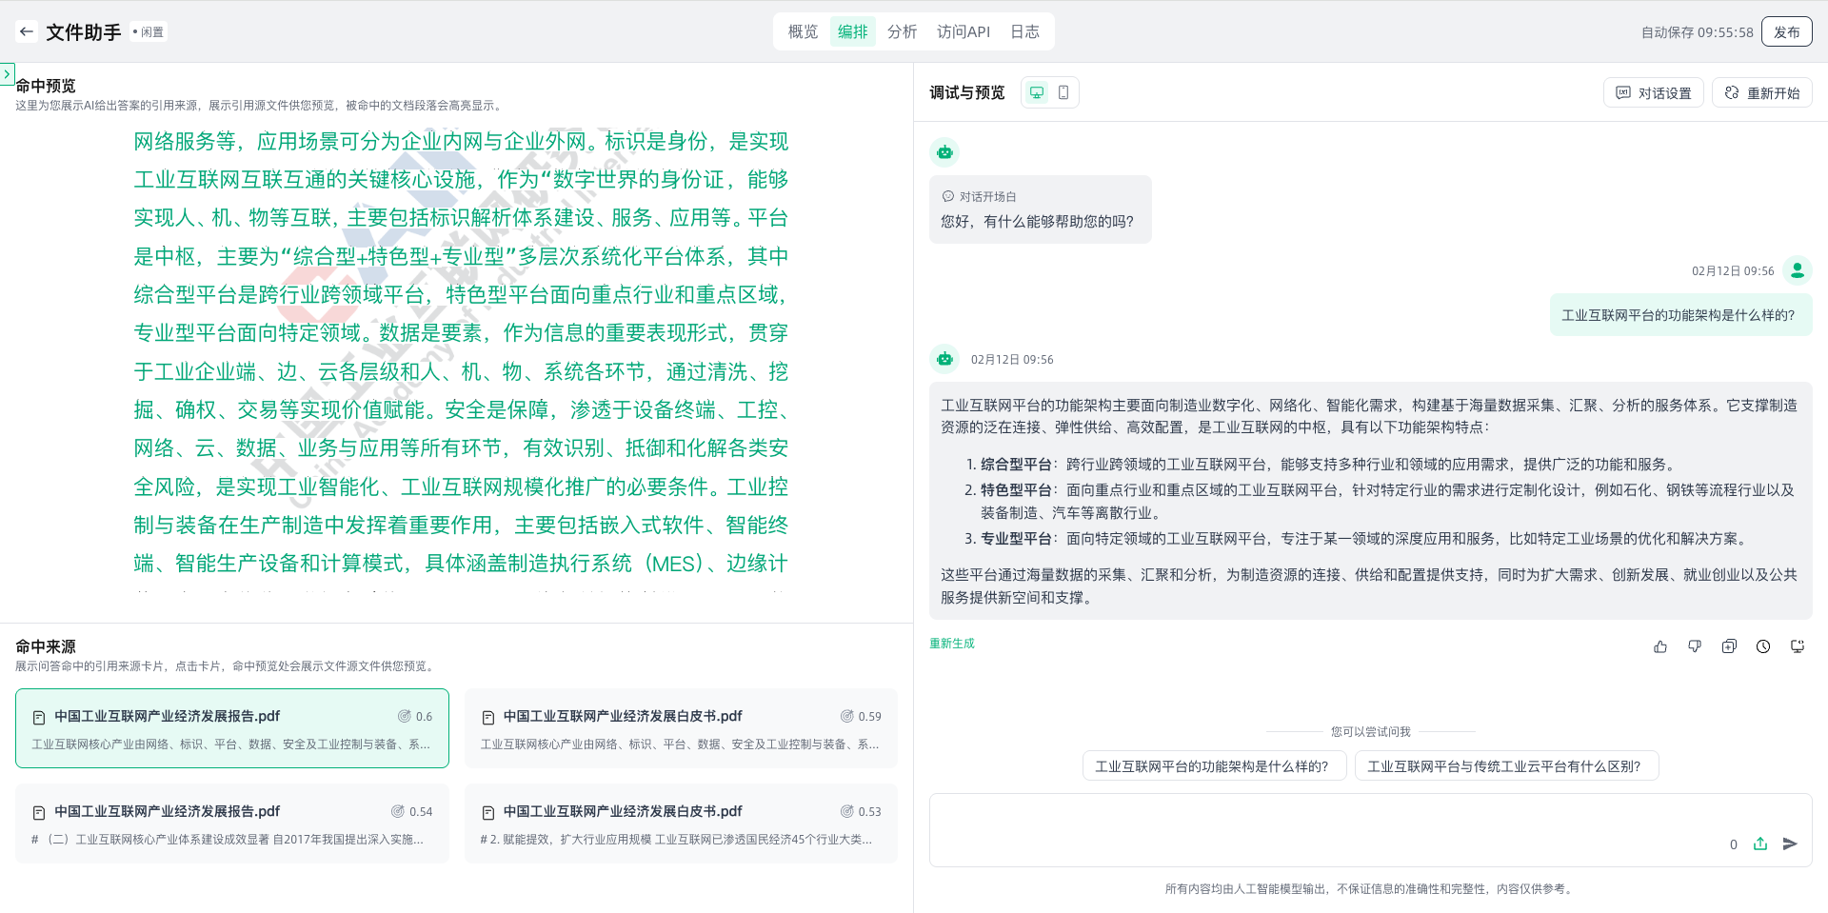Screen dimensions: 1828x913
Task: Click the clock icon under the answer
Action: click(1763, 646)
